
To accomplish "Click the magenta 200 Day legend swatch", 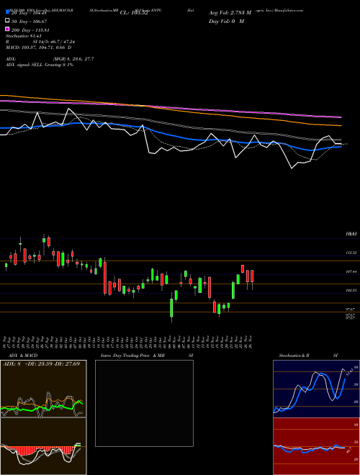I will [7, 29].
